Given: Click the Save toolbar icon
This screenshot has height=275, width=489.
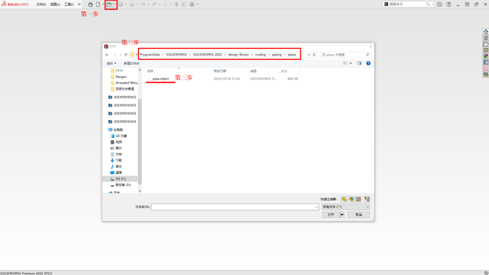Looking at the screenshot, I should point(120,5).
